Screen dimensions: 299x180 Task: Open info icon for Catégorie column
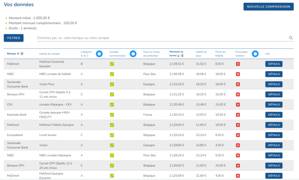pos(99,54)
